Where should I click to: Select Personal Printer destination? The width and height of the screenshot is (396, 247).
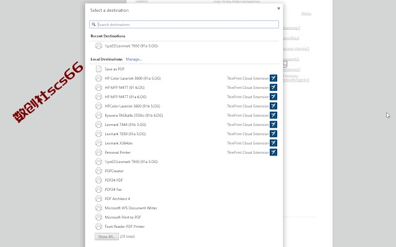tap(184, 153)
